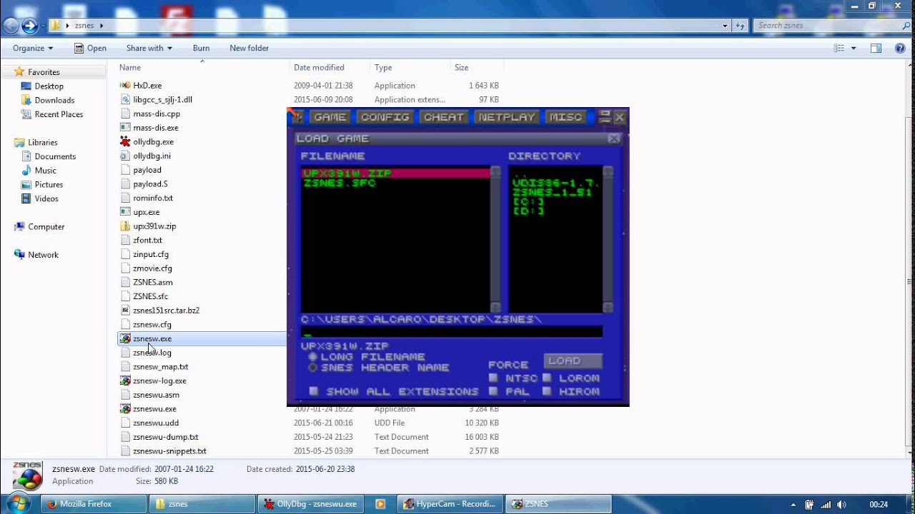Tick the Force PAL checkbox
Image resolution: width=915 pixels, height=514 pixels.
pyautogui.click(x=493, y=391)
